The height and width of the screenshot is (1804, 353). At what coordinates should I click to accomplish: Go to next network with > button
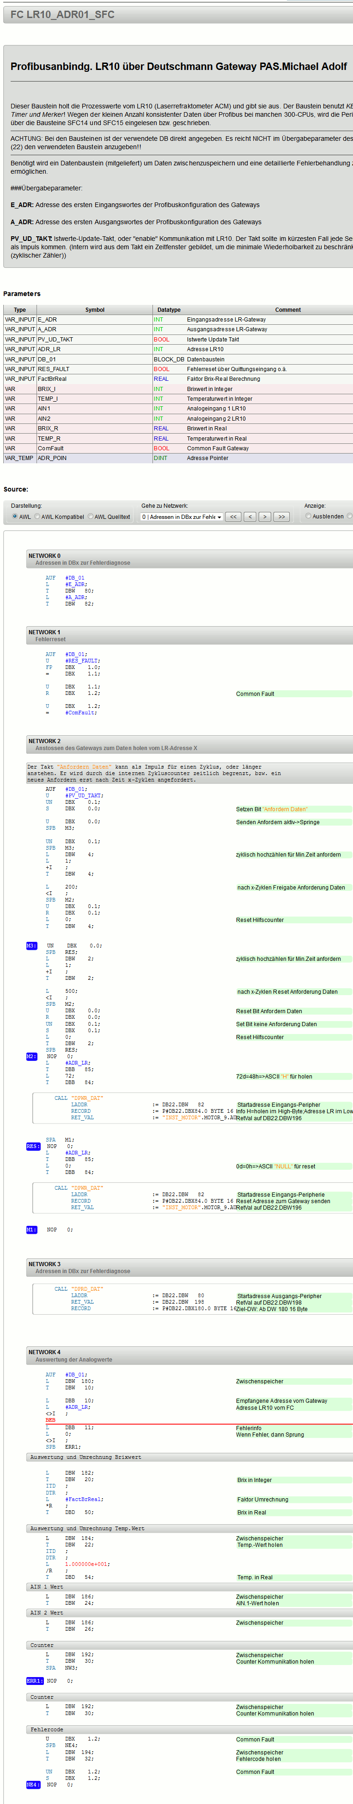pos(265,517)
